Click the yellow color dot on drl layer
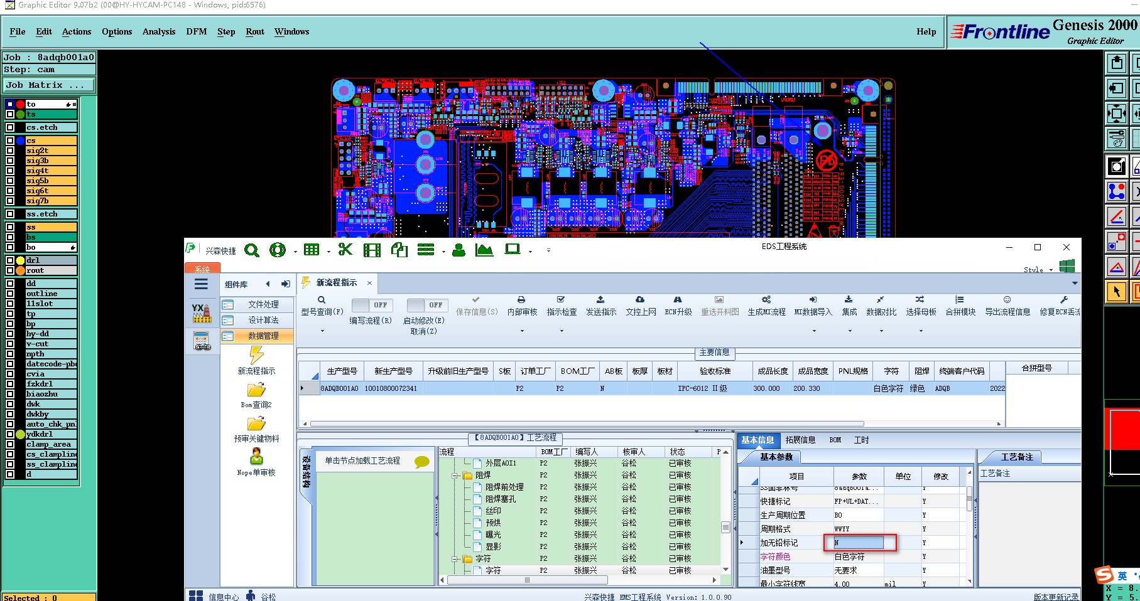 [x=20, y=260]
